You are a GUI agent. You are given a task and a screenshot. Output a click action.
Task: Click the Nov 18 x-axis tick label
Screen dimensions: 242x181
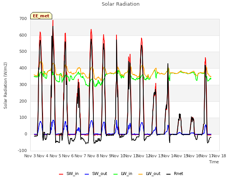[x=219, y=156]
